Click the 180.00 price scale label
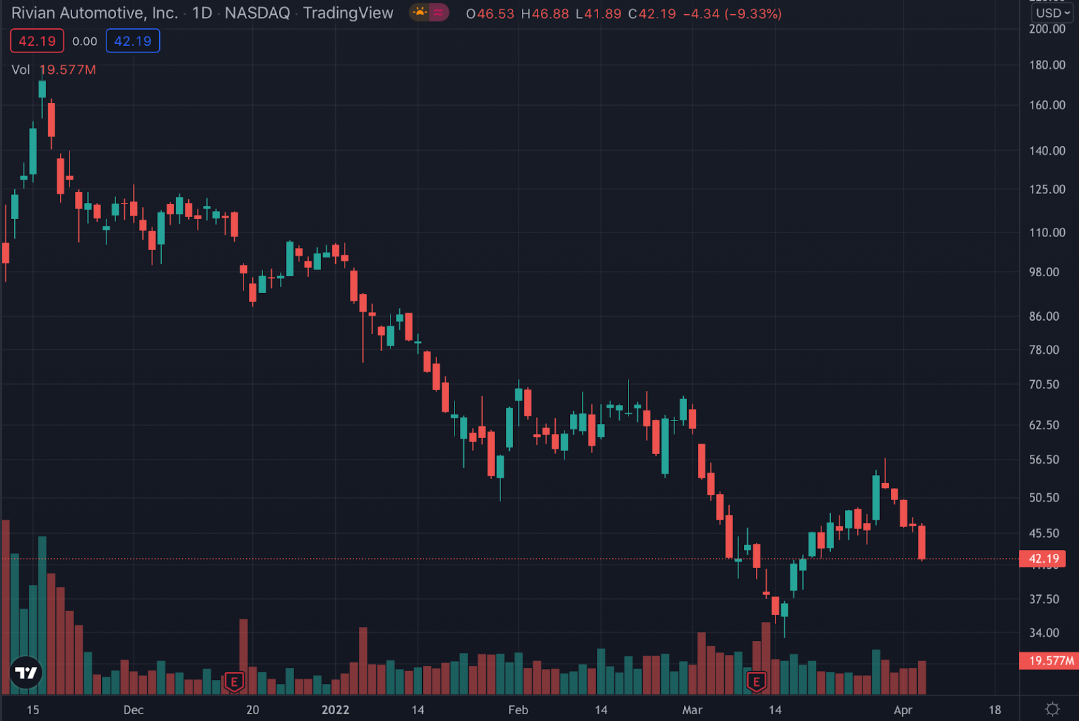 click(1047, 65)
